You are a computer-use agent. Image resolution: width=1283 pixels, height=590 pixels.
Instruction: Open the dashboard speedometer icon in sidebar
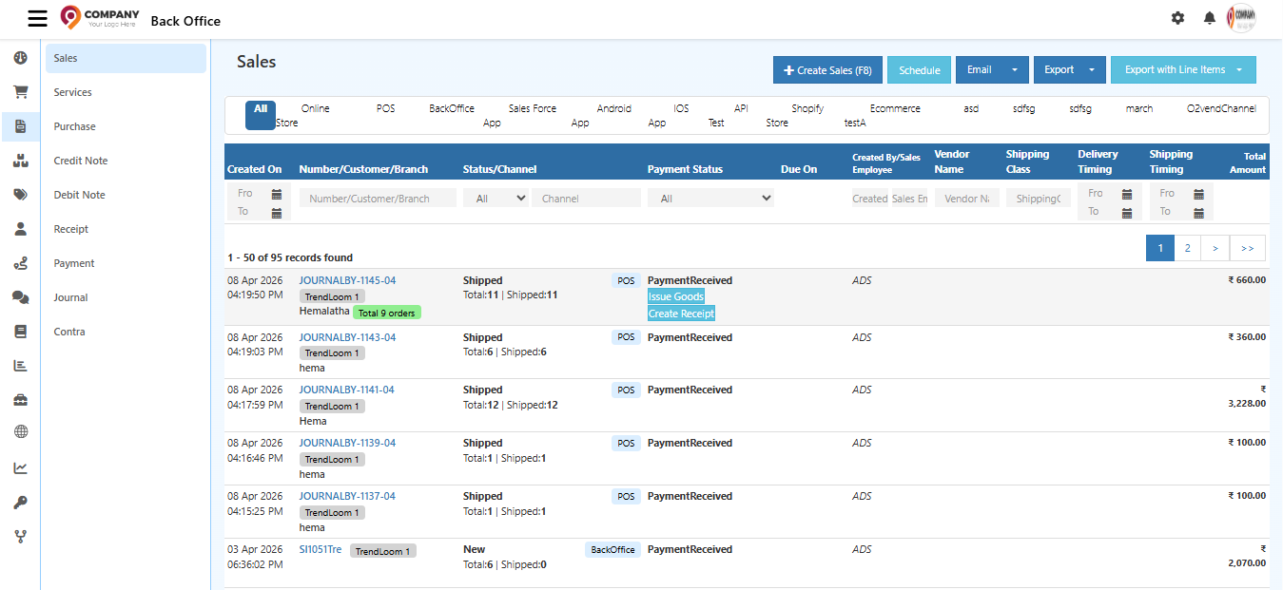[x=20, y=57]
